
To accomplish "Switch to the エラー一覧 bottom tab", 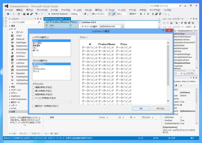I will pos(48,134).
